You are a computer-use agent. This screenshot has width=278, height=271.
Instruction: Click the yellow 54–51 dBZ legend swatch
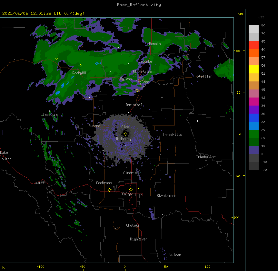click(253, 69)
